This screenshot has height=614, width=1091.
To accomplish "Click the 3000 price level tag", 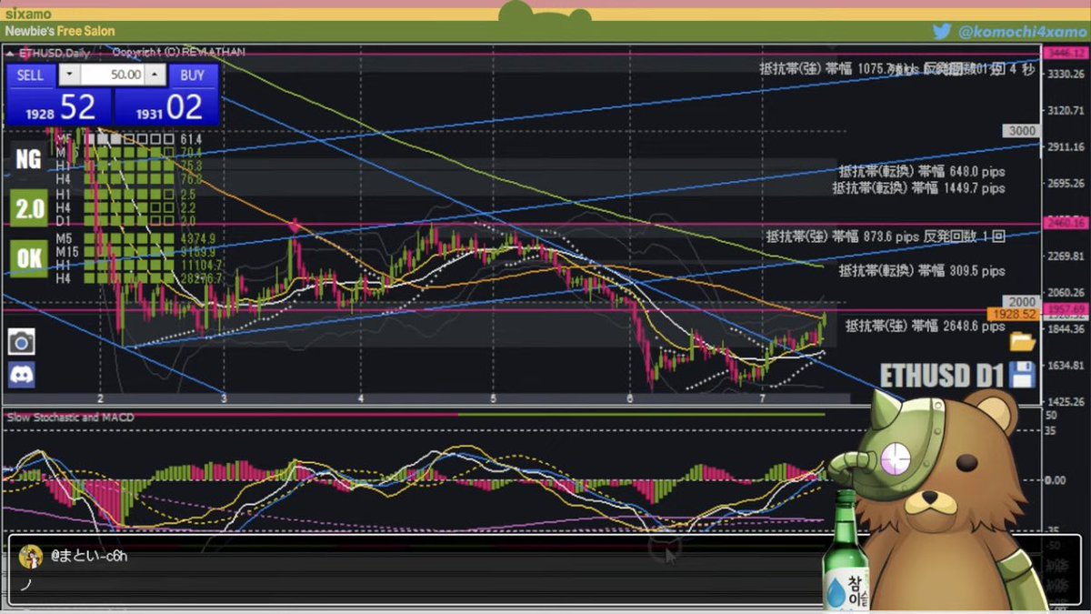I will coord(1021,131).
